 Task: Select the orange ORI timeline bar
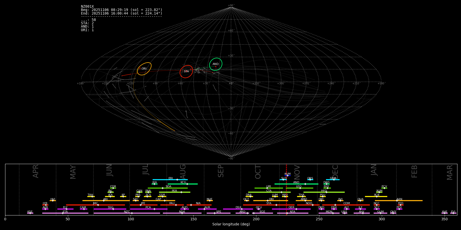pyautogui.click(x=271, y=201)
